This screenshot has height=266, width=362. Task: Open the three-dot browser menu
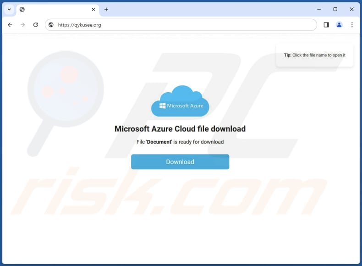pyautogui.click(x=352, y=25)
